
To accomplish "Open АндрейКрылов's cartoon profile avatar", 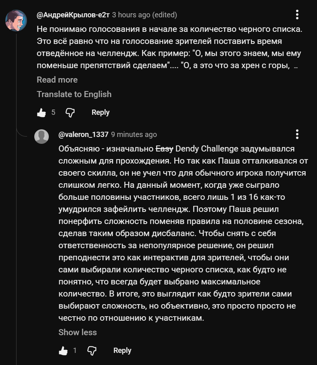I will click(x=16, y=21).
